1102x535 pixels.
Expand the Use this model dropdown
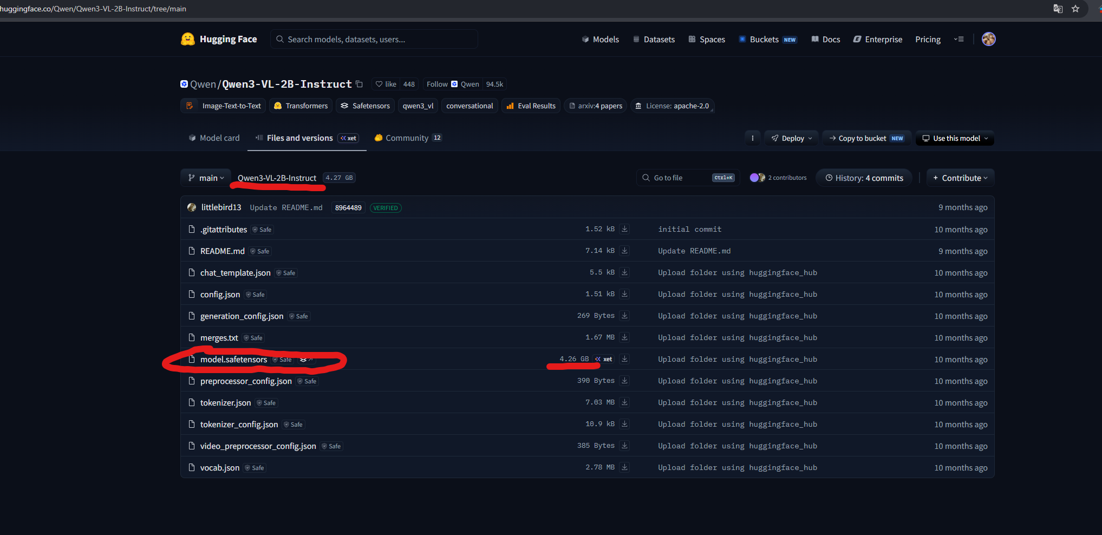[955, 138]
